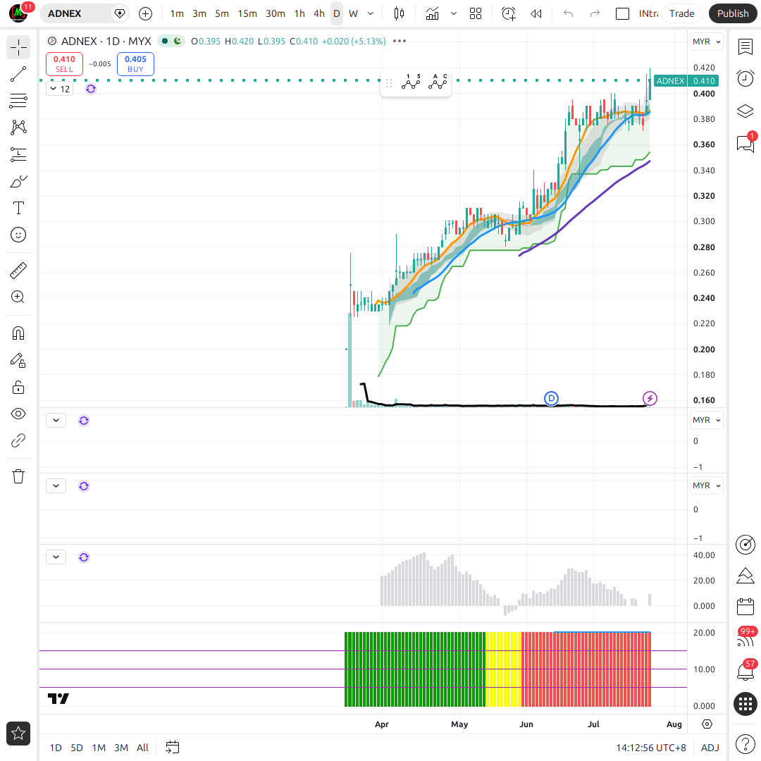Click the Publish button
The image size is (761, 761).
[733, 13]
